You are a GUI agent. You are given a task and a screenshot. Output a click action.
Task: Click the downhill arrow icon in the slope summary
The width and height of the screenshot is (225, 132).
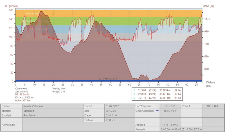click(x=134, y=98)
